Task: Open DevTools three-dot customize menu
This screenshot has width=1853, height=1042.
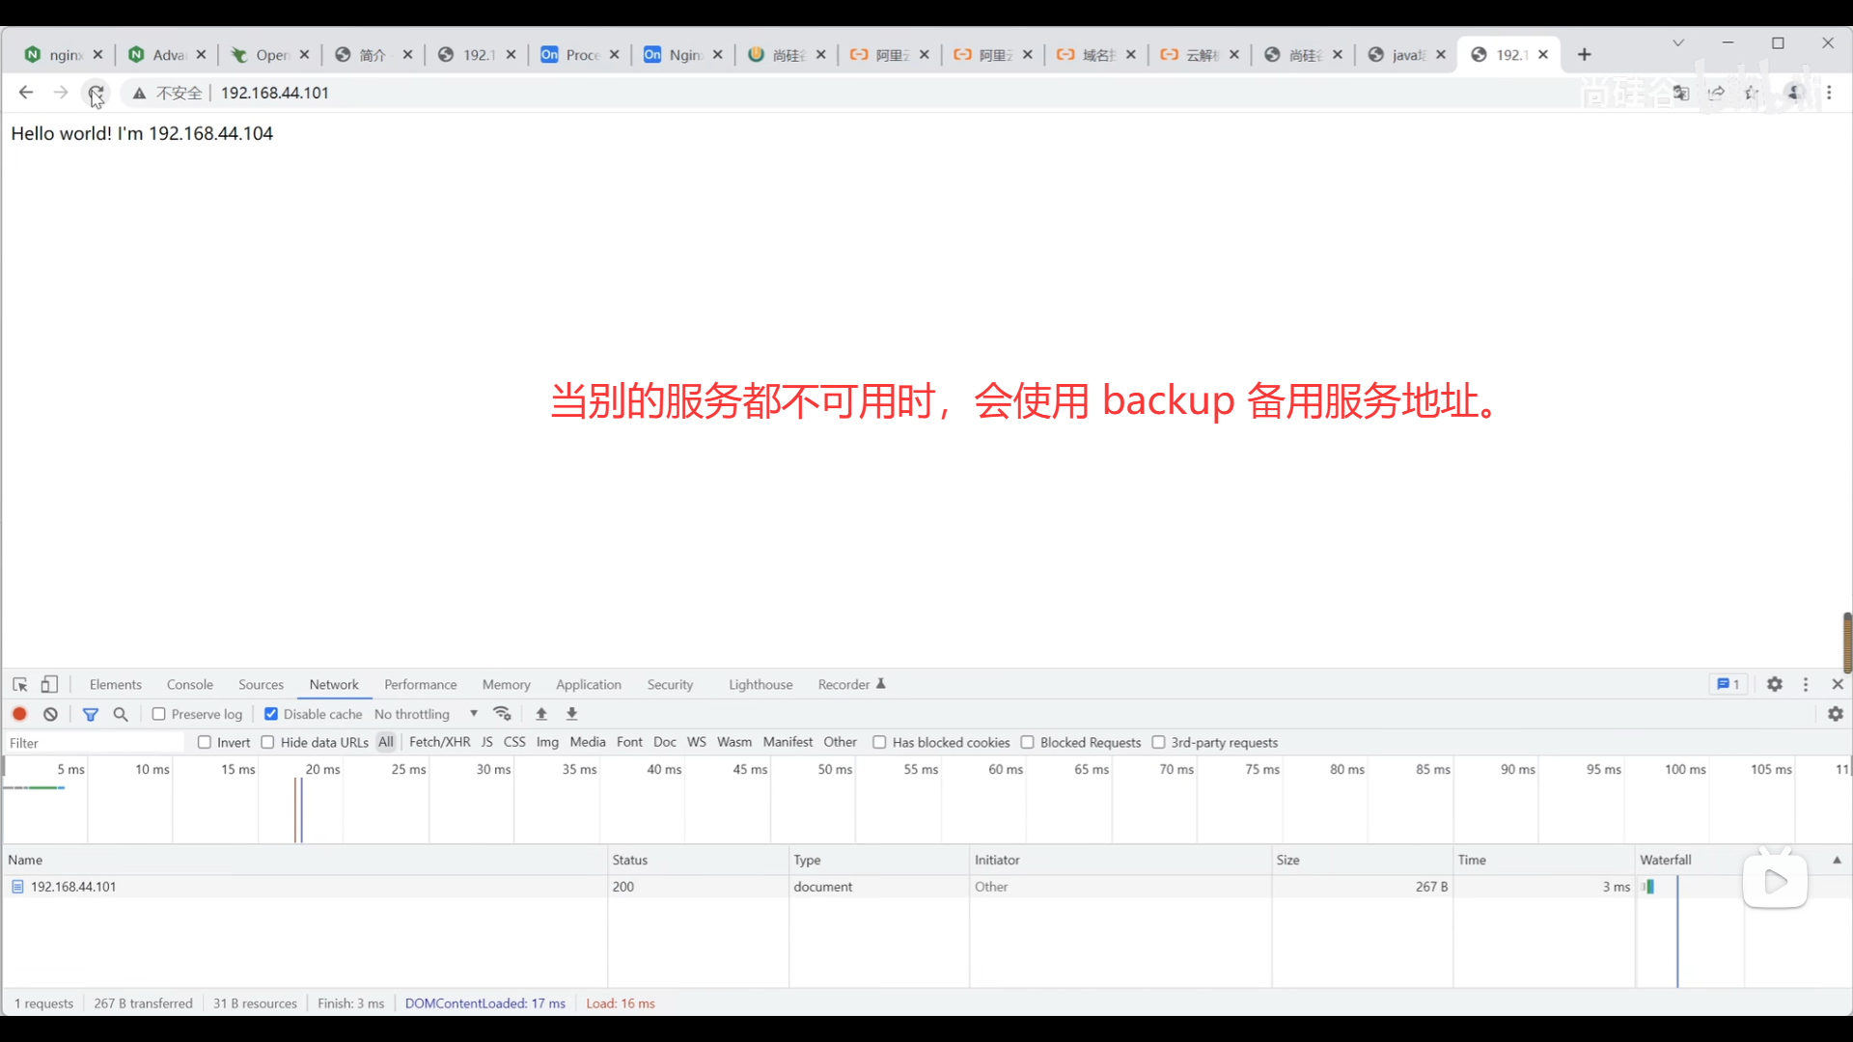Action: 1806,684
